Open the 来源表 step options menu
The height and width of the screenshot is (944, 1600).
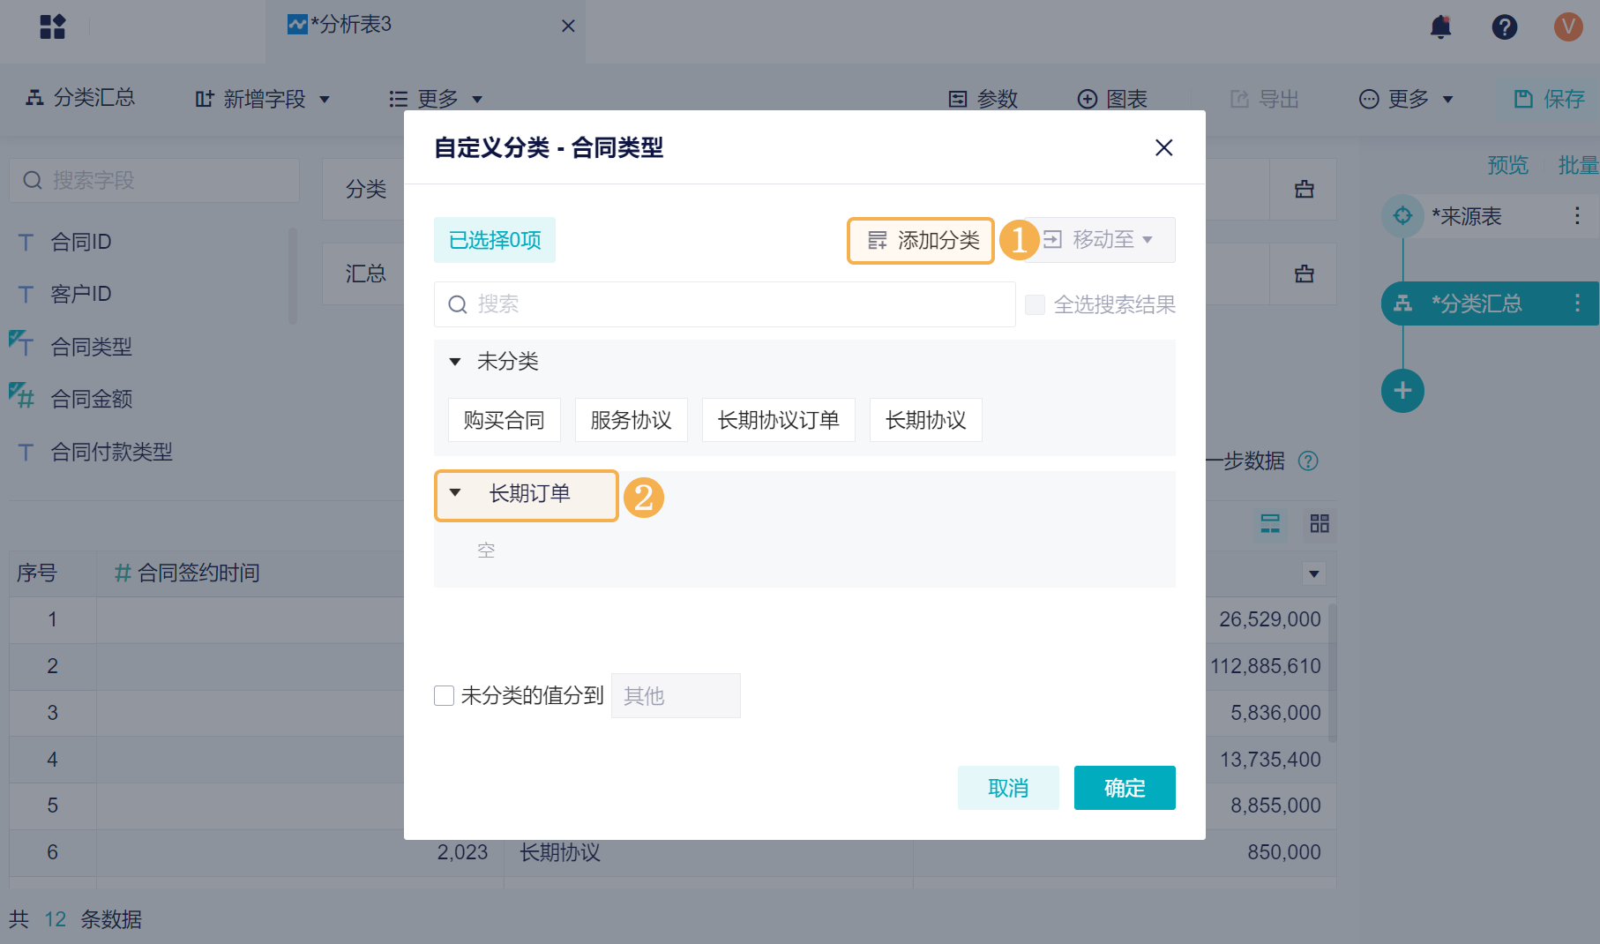(1577, 216)
